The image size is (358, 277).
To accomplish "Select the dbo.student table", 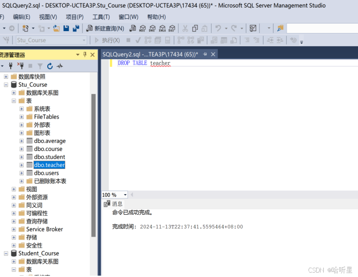I will pyautogui.click(x=49, y=157).
